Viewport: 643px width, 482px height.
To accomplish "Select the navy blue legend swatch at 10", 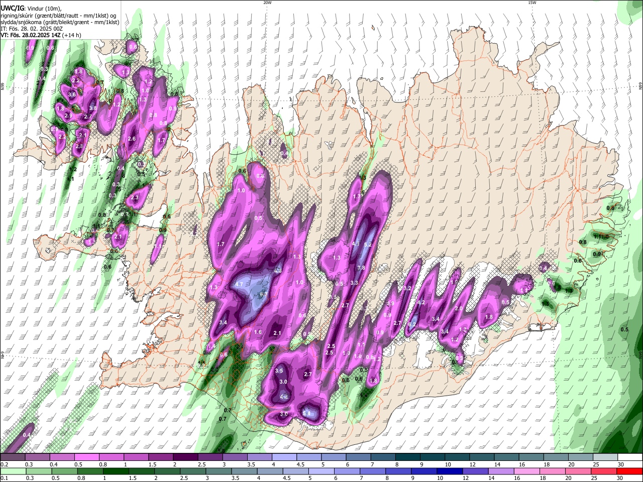I will pos(449,471).
